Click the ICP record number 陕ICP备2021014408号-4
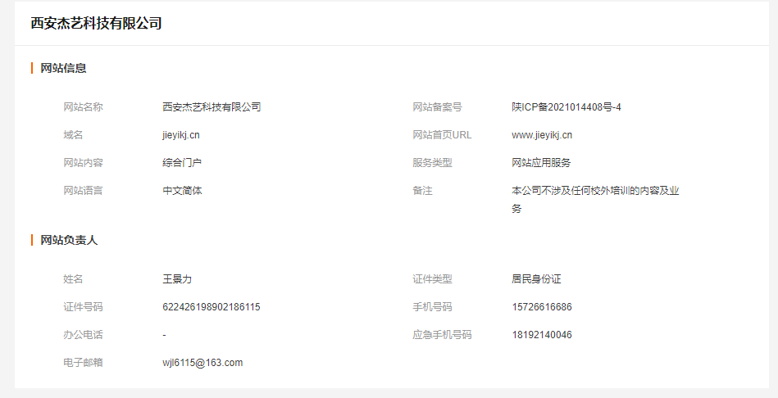778x398 pixels. pyautogui.click(x=566, y=107)
